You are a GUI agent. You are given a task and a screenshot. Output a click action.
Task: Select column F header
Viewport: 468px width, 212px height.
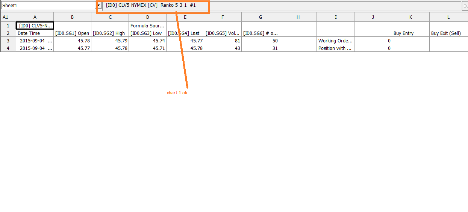point(223,17)
